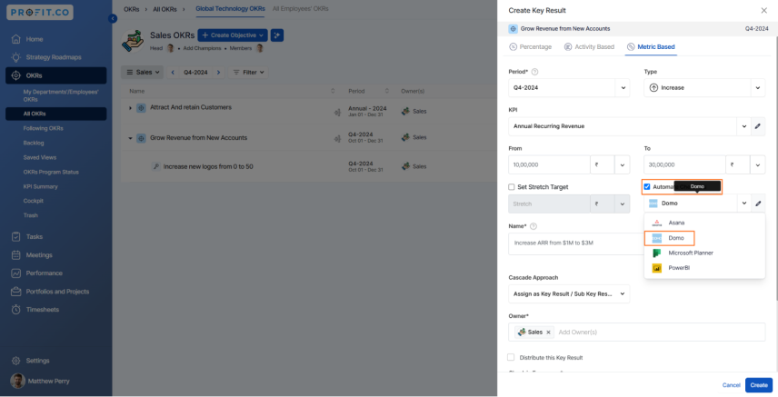Open the Filter dropdown

(x=248, y=72)
